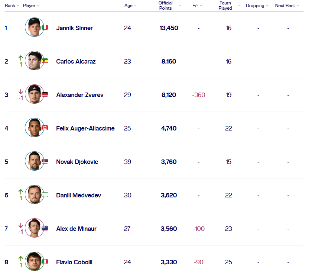The height and width of the screenshot is (271, 312).
Task: Click the green up arrow beside Carlos Alcaraz's rank
Action: coord(21,58)
